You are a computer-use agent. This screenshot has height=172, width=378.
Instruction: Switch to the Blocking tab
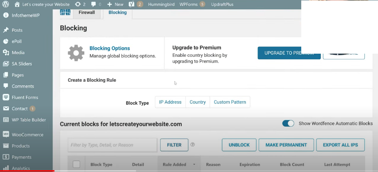(x=118, y=12)
